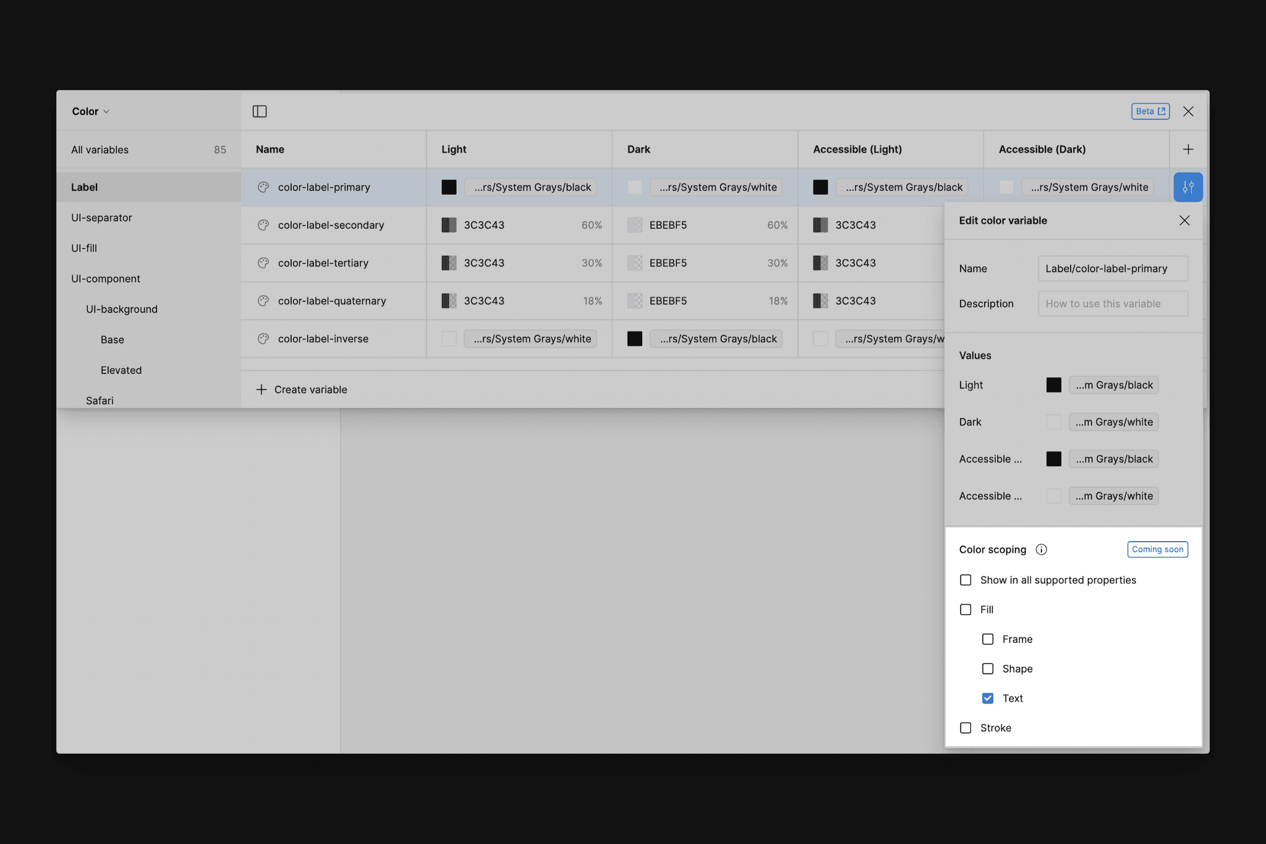Click the add mode plus icon
Image resolution: width=1266 pixels, height=844 pixels.
[x=1187, y=149]
